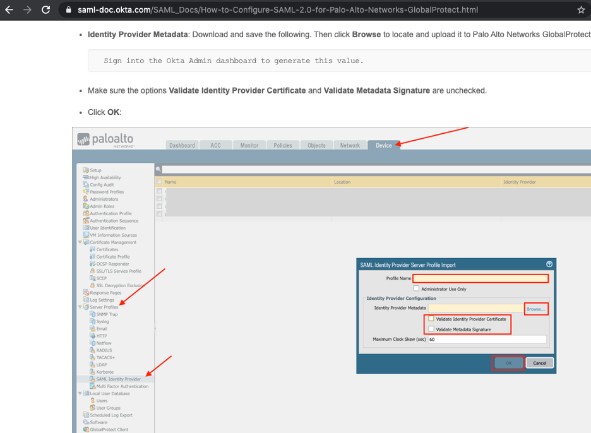Viewport: 591px width, 433px height.
Task: Click the Administrators sidebar icon
Action: click(86, 199)
